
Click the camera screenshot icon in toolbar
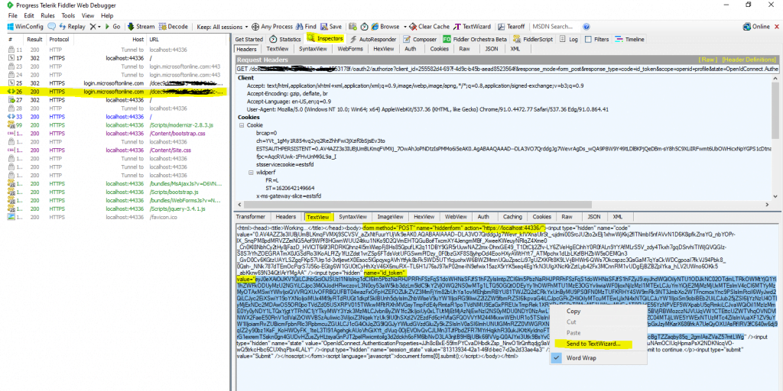[353, 27]
